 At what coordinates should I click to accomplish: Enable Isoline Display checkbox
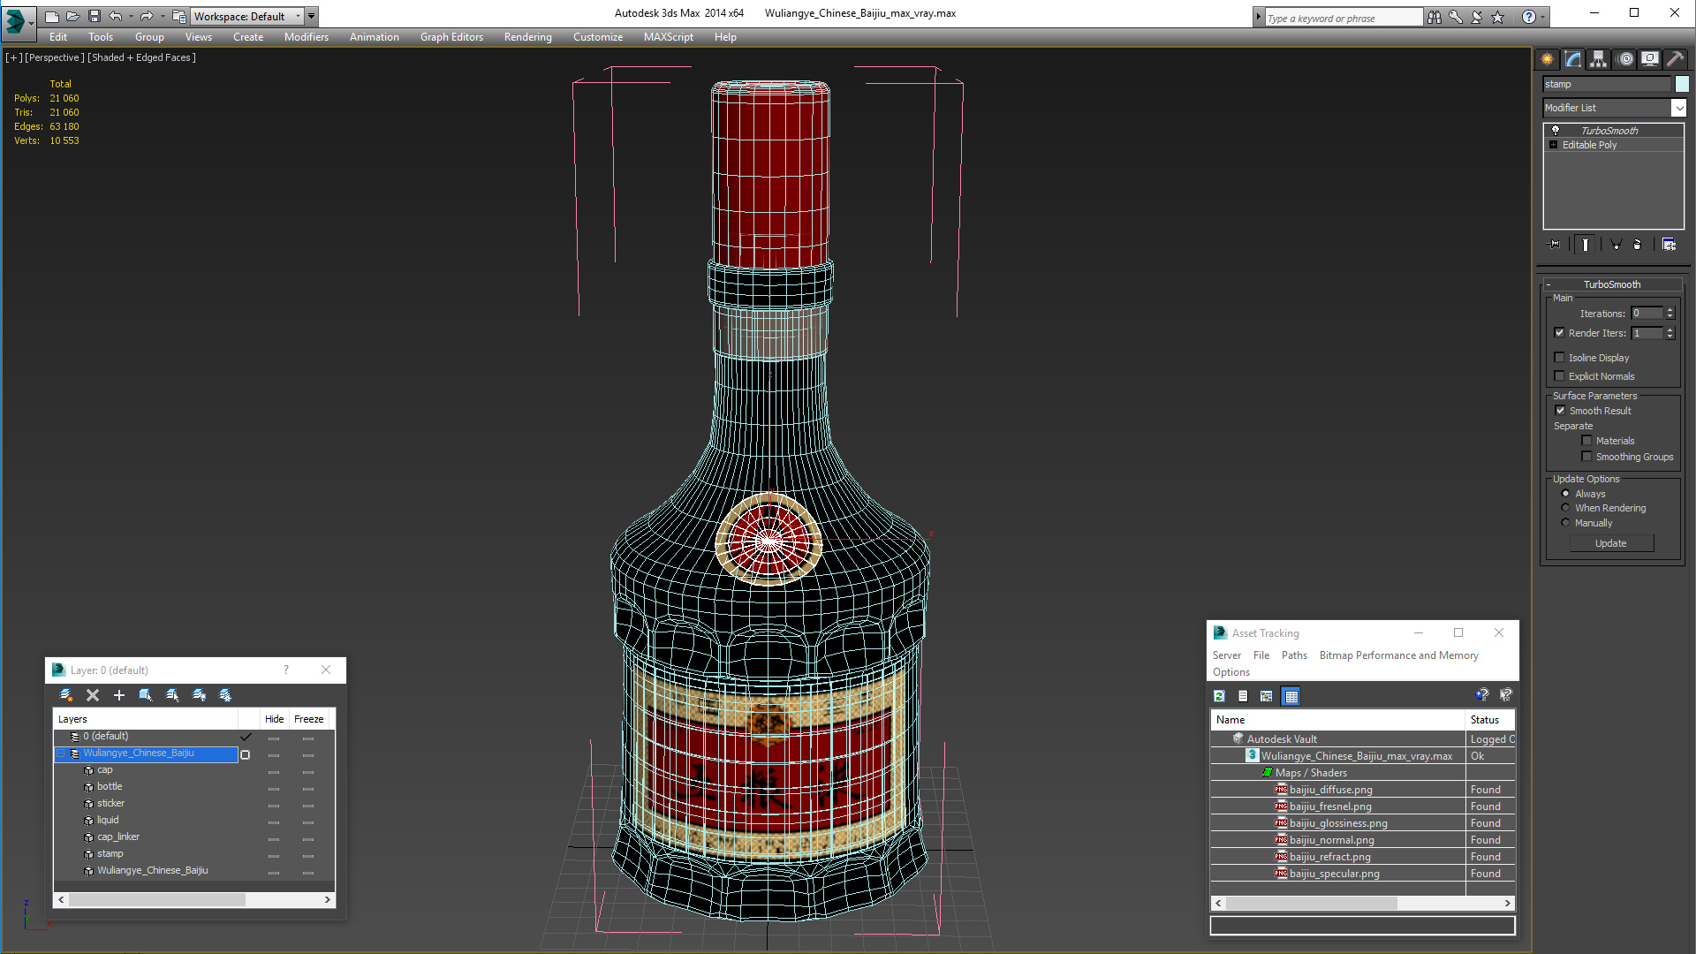click(1560, 358)
